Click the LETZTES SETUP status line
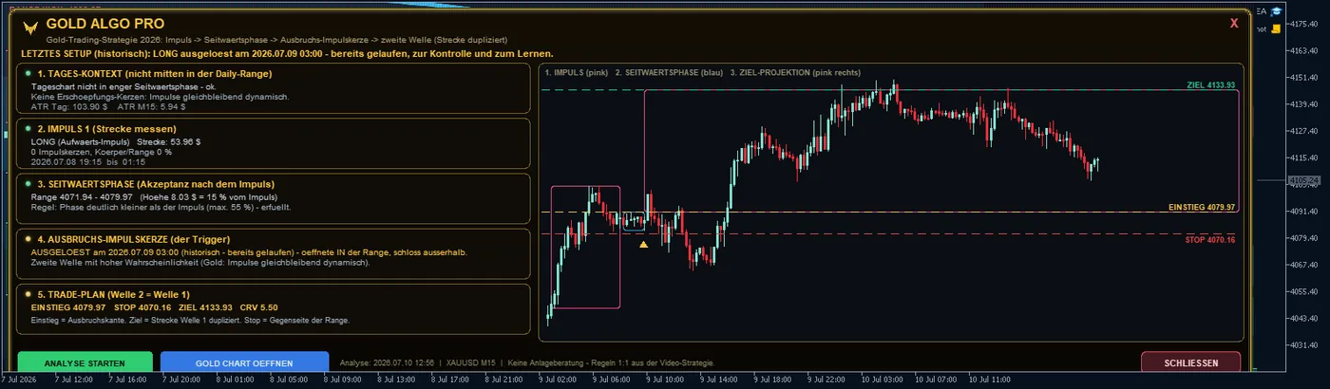This screenshot has height=389, width=1330. tap(286, 53)
